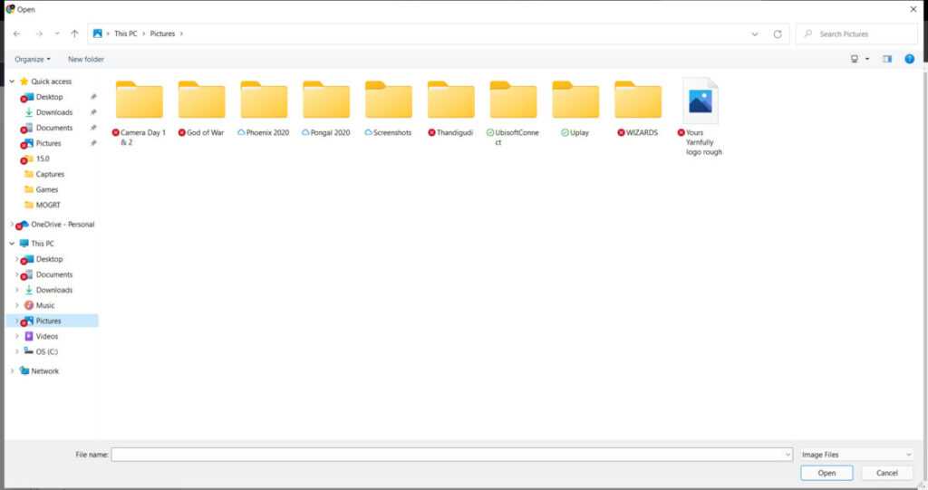928x490 pixels.
Task: Click This PC in address path
Action: click(125, 34)
